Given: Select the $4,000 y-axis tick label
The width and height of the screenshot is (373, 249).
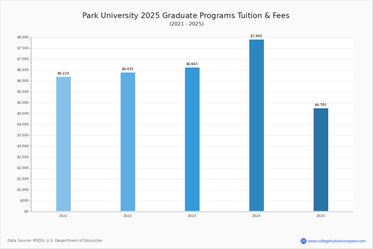Looking at the screenshot, I should pyautogui.click(x=23, y=125).
